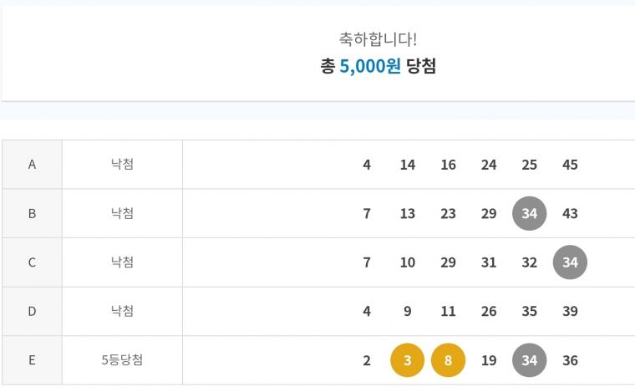Select the row B label cell
The width and height of the screenshot is (635, 392).
pos(32,213)
